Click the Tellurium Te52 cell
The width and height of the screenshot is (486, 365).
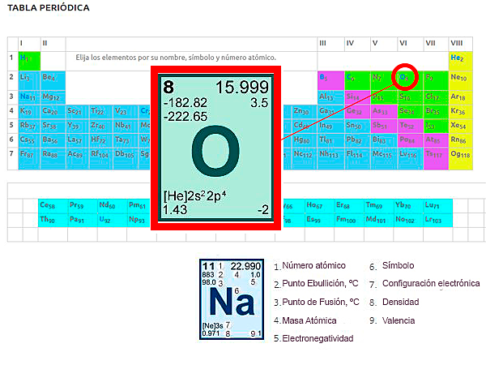point(411,127)
